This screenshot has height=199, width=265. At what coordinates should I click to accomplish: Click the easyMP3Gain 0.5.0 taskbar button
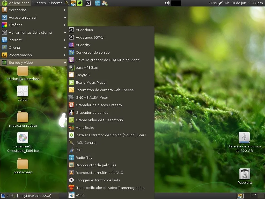pyautogui.click(x=34, y=196)
